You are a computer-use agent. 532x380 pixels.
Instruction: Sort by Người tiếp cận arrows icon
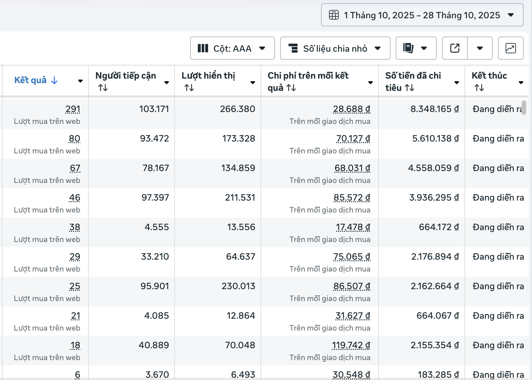[103, 88]
